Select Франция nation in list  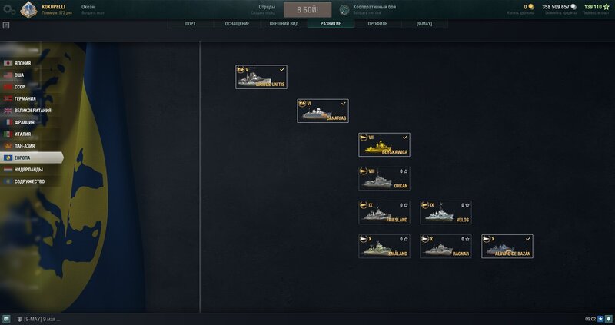pyautogui.click(x=31, y=122)
